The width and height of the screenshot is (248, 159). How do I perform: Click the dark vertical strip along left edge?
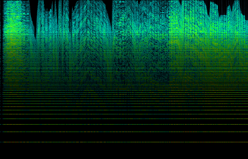(x=1, y=62)
